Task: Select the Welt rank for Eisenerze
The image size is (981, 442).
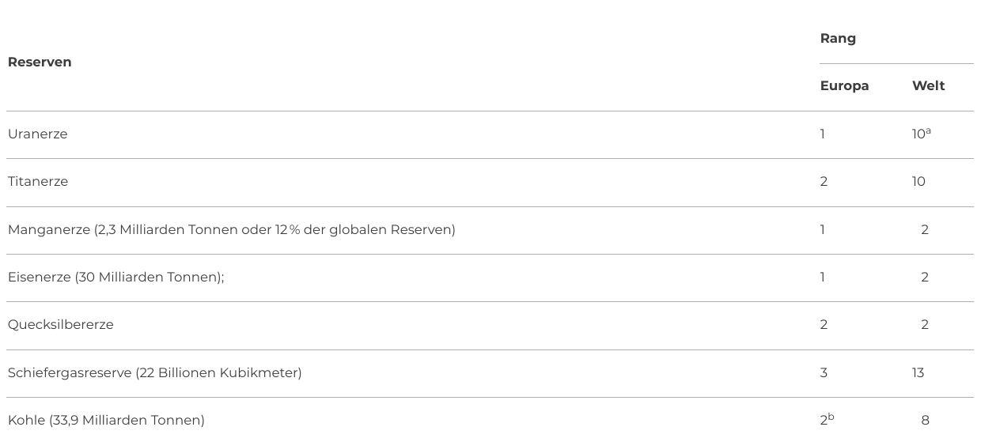Action: [925, 278]
